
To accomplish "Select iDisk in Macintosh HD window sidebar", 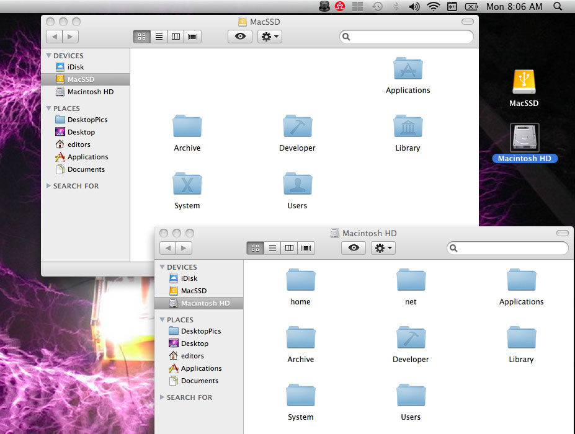I will click(198, 278).
